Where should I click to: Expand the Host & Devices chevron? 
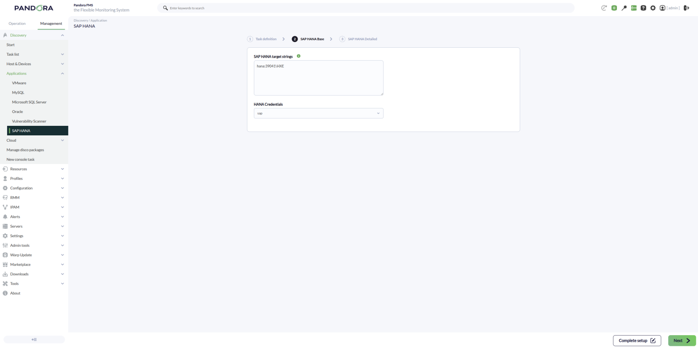[62, 64]
